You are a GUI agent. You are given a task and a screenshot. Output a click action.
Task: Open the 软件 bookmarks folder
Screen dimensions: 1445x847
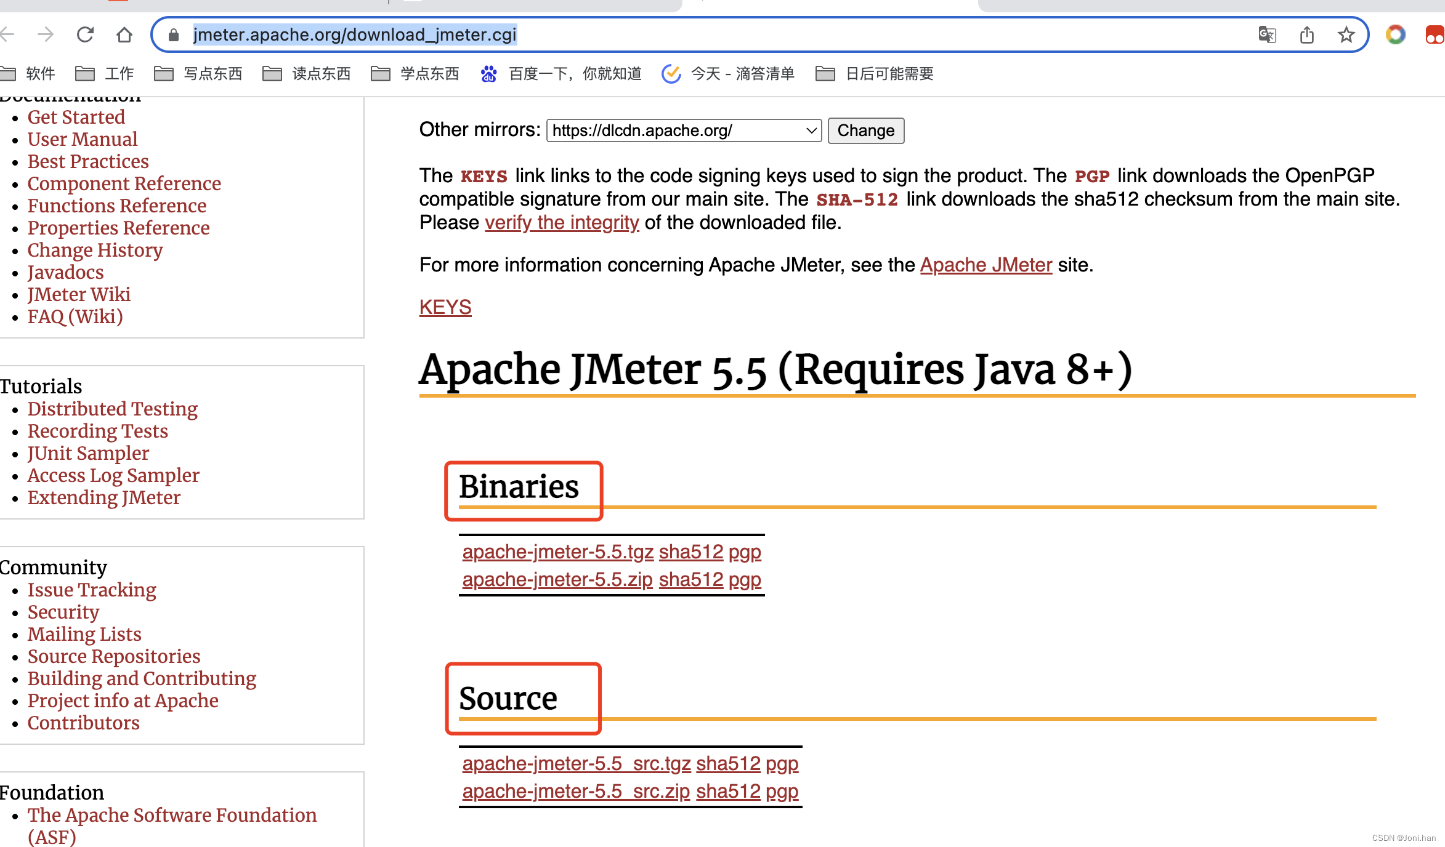[28, 74]
